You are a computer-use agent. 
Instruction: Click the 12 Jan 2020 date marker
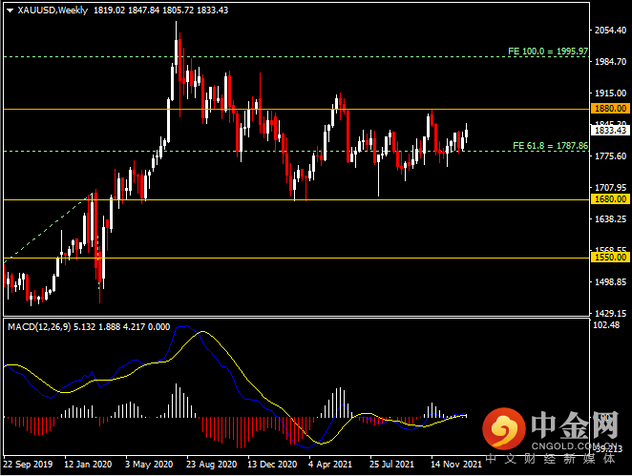tap(88, 465)
